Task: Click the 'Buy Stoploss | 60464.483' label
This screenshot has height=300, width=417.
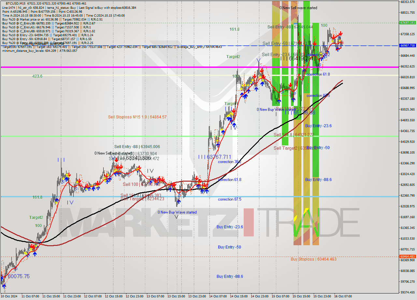Action: 314,259
